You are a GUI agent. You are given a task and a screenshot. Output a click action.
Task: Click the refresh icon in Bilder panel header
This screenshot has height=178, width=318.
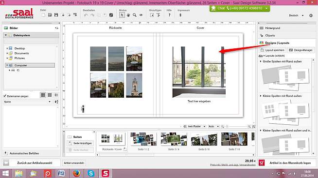56,28
